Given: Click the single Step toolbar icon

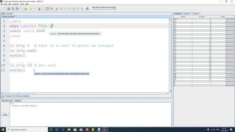Looking at the screenshot, I should (x=65, y=9).
